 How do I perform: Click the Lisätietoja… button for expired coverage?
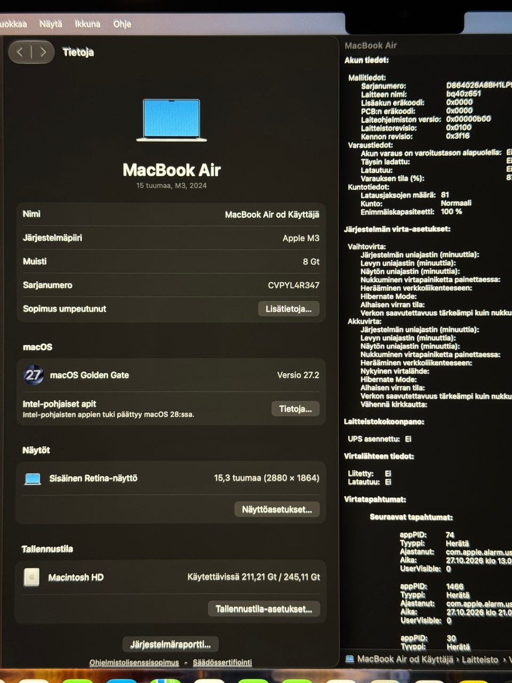289,309
